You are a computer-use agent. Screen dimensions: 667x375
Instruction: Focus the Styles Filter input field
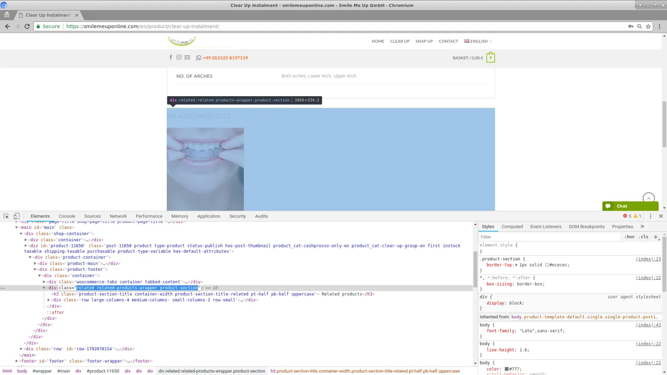(550, 237)
